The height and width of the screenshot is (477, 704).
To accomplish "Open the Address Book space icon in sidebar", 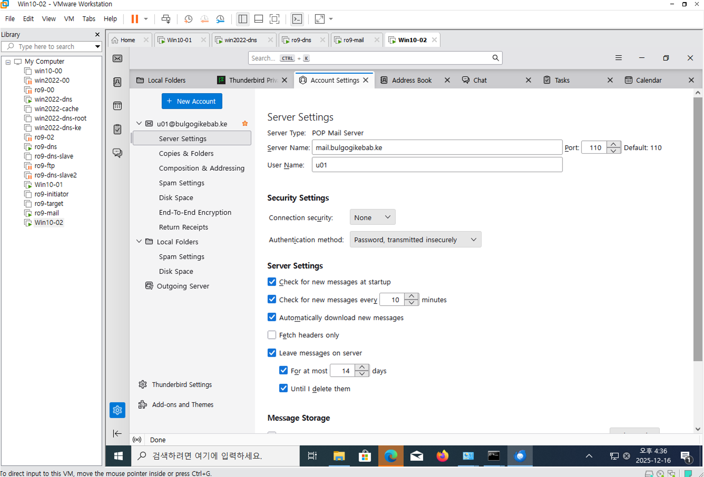I will click(x=117, y=82).
